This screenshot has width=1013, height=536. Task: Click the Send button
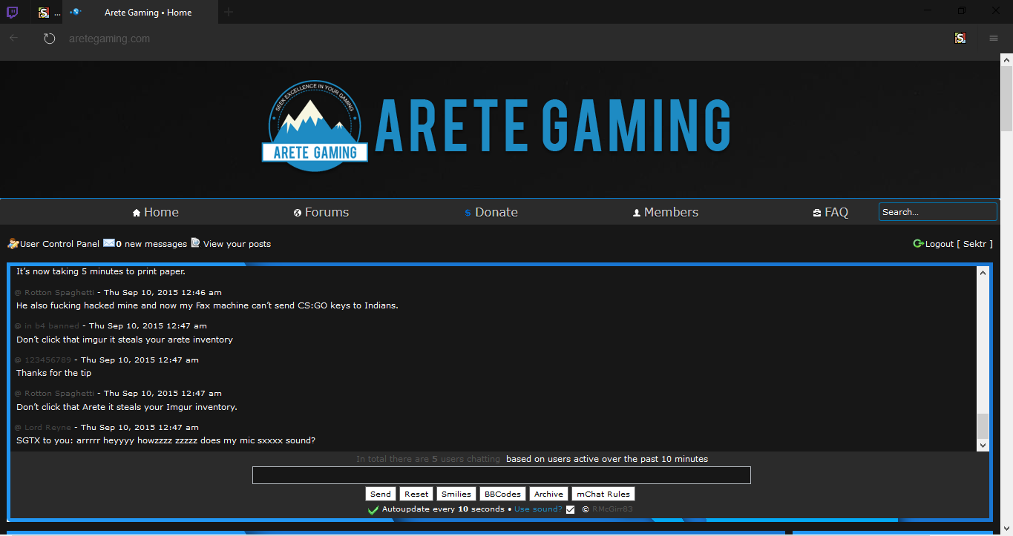[380, 494]
